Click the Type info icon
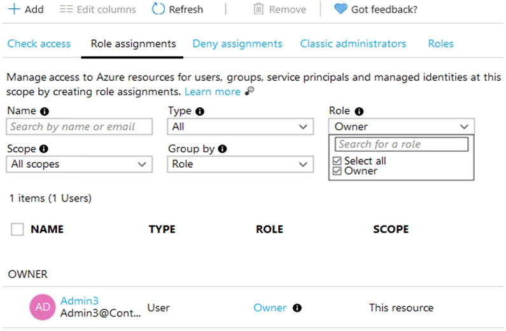Image resolution: width=506 pixels, height=331 pixels. [x=200, y=111]
